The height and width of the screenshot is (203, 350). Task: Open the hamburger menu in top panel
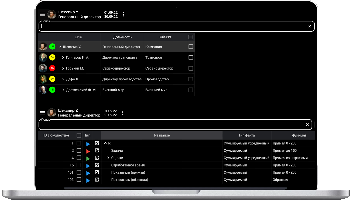42,14
